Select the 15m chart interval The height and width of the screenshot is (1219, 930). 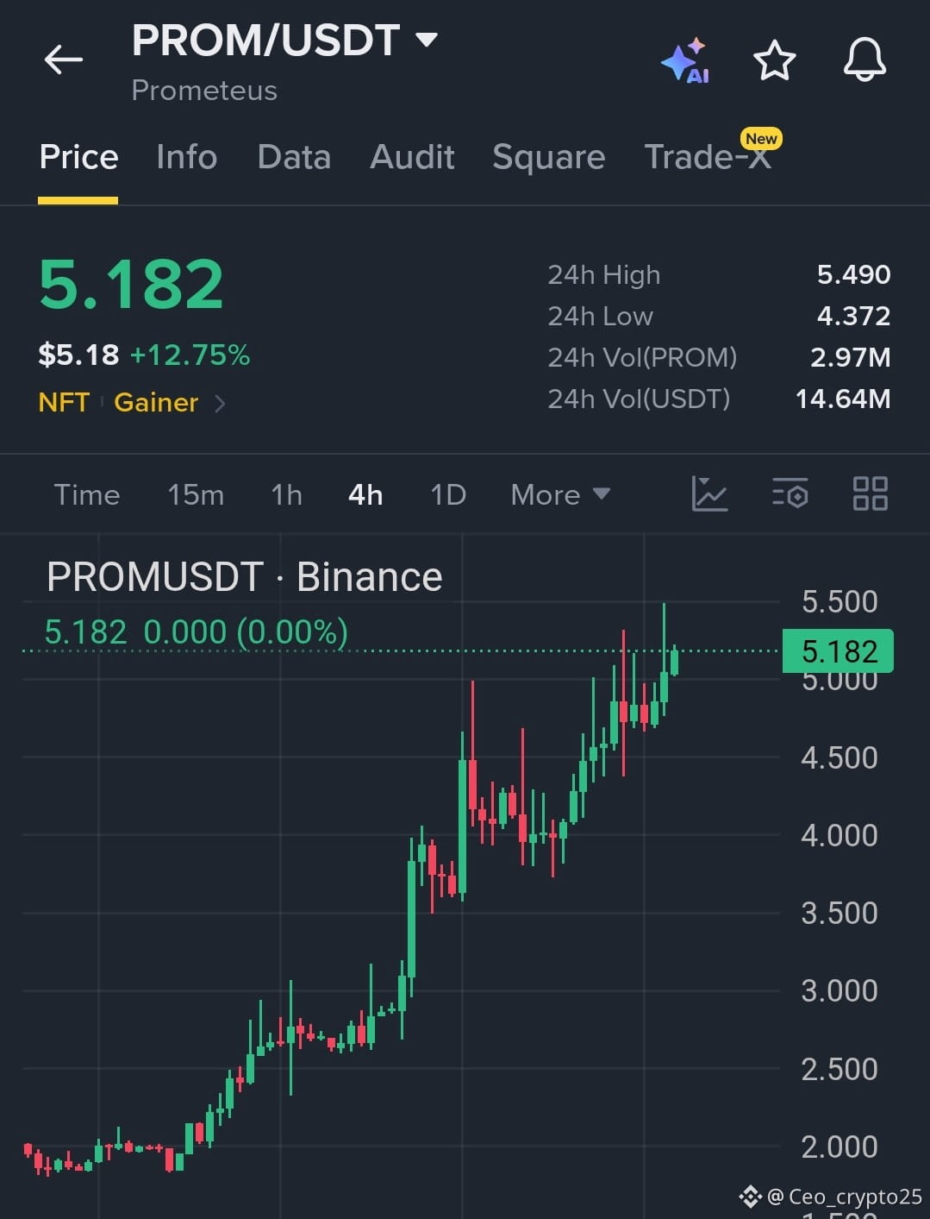[x=196, y=494]
